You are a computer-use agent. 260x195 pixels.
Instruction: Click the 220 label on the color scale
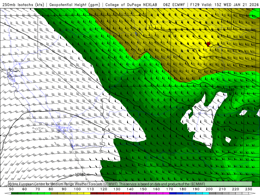[x=236, y=189]
